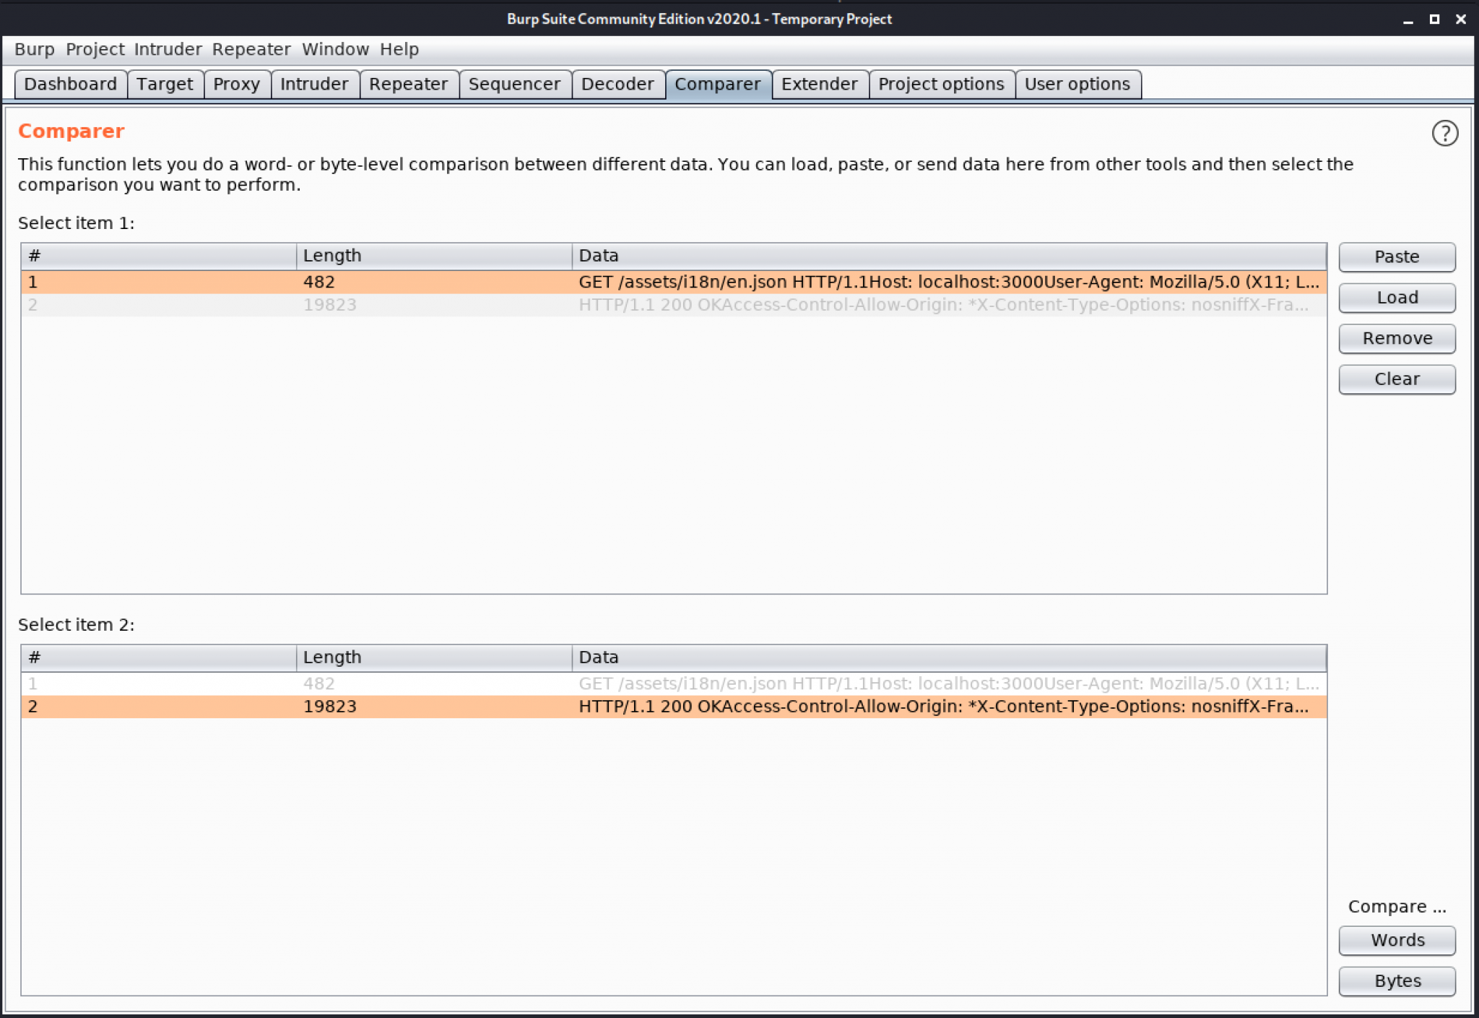Switch to the Sequencer tab
This screenshot has width=1479, height=1018.
pos(515,84)
